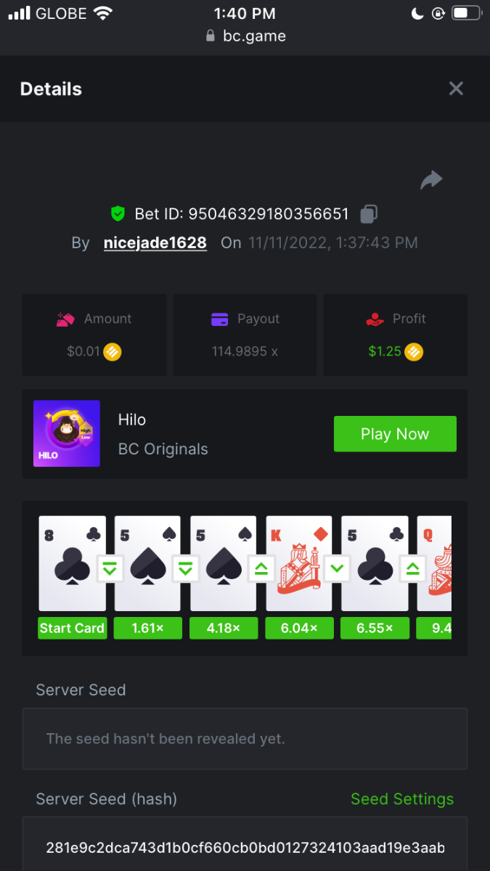This screenshot has width=490, height=871.
Task: Click the red Profit hand icon
Action: tap(375, 319)
